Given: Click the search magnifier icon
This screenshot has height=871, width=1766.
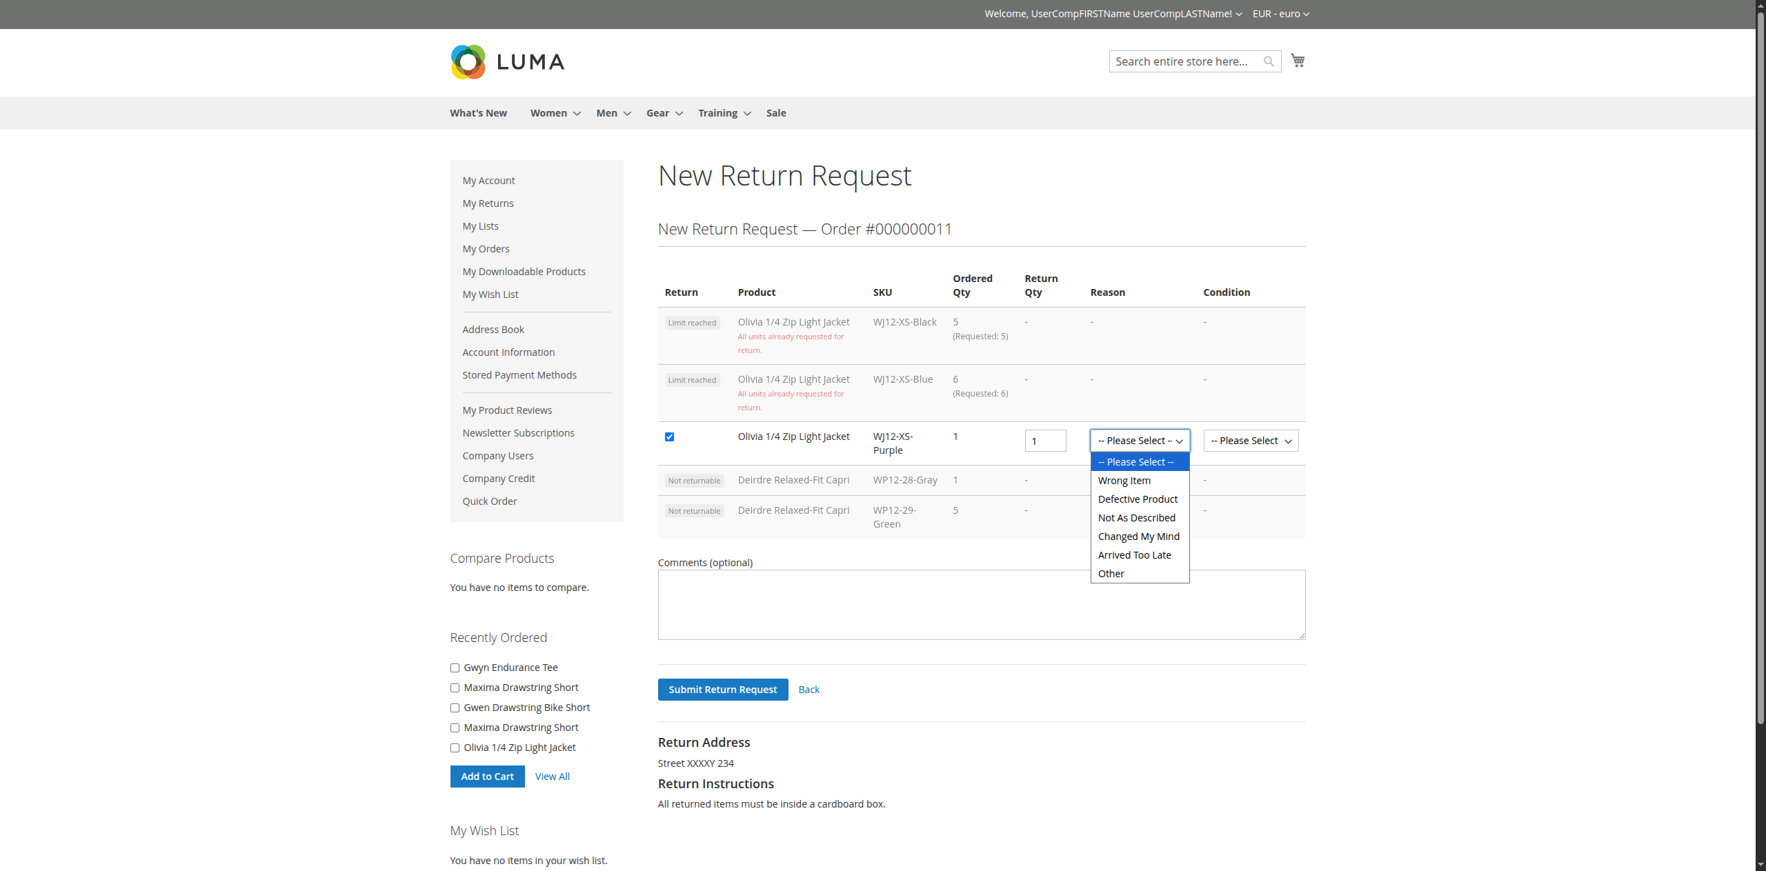Looking at the screenshot, I should 1268,61.
